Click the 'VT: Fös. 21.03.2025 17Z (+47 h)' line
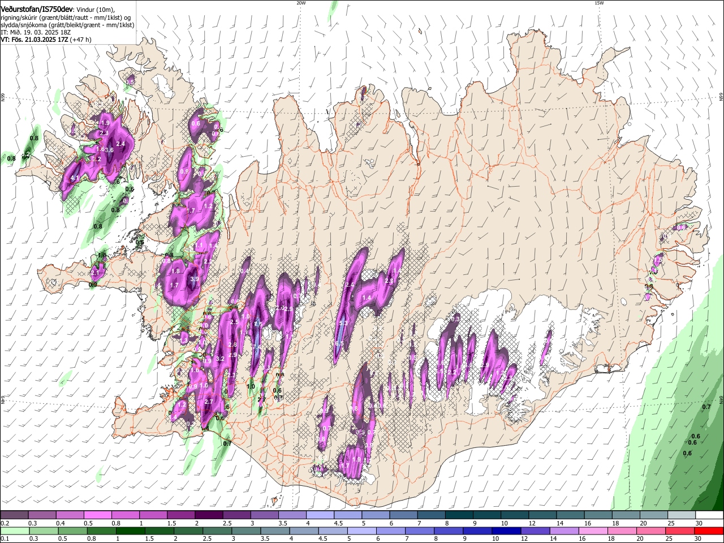The height and width of the screenshot is (543, 724). [46, 40]
